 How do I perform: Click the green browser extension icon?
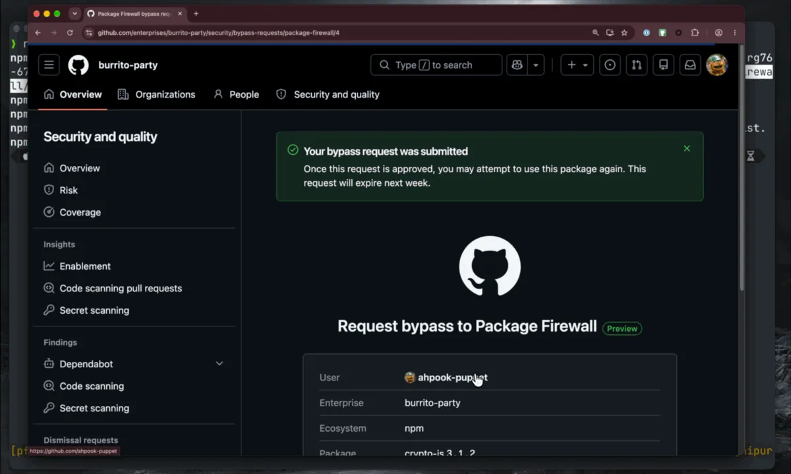tap(662, 32)
